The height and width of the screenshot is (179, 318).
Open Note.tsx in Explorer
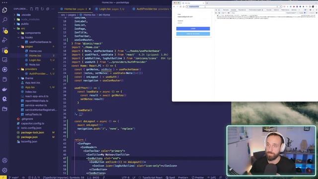[34, 65]
